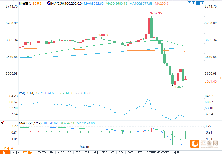Click the RSI1:34.60 value
The height and width of the screenshot is (154, 222).
pos(48,93)
